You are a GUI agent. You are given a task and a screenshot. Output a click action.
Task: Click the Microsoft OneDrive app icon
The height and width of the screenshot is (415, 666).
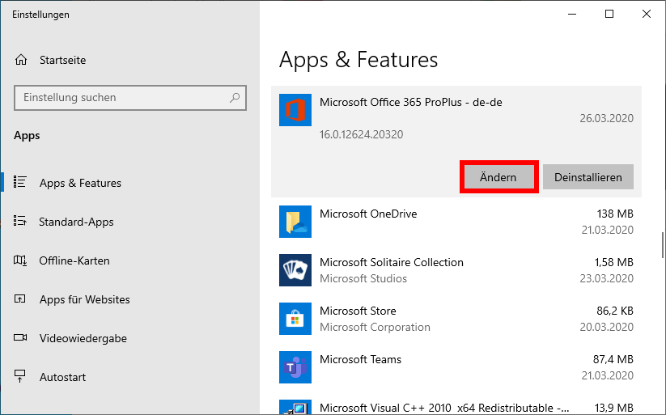coord(295,222)
